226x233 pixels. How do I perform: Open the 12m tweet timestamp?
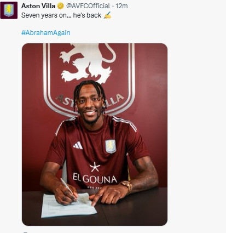(x=121, y=6)
